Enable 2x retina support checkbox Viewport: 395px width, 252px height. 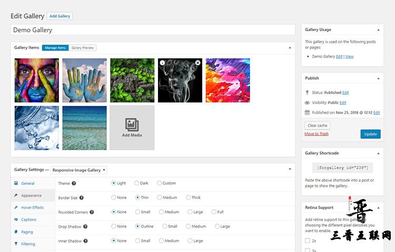(x=308, y=240)
